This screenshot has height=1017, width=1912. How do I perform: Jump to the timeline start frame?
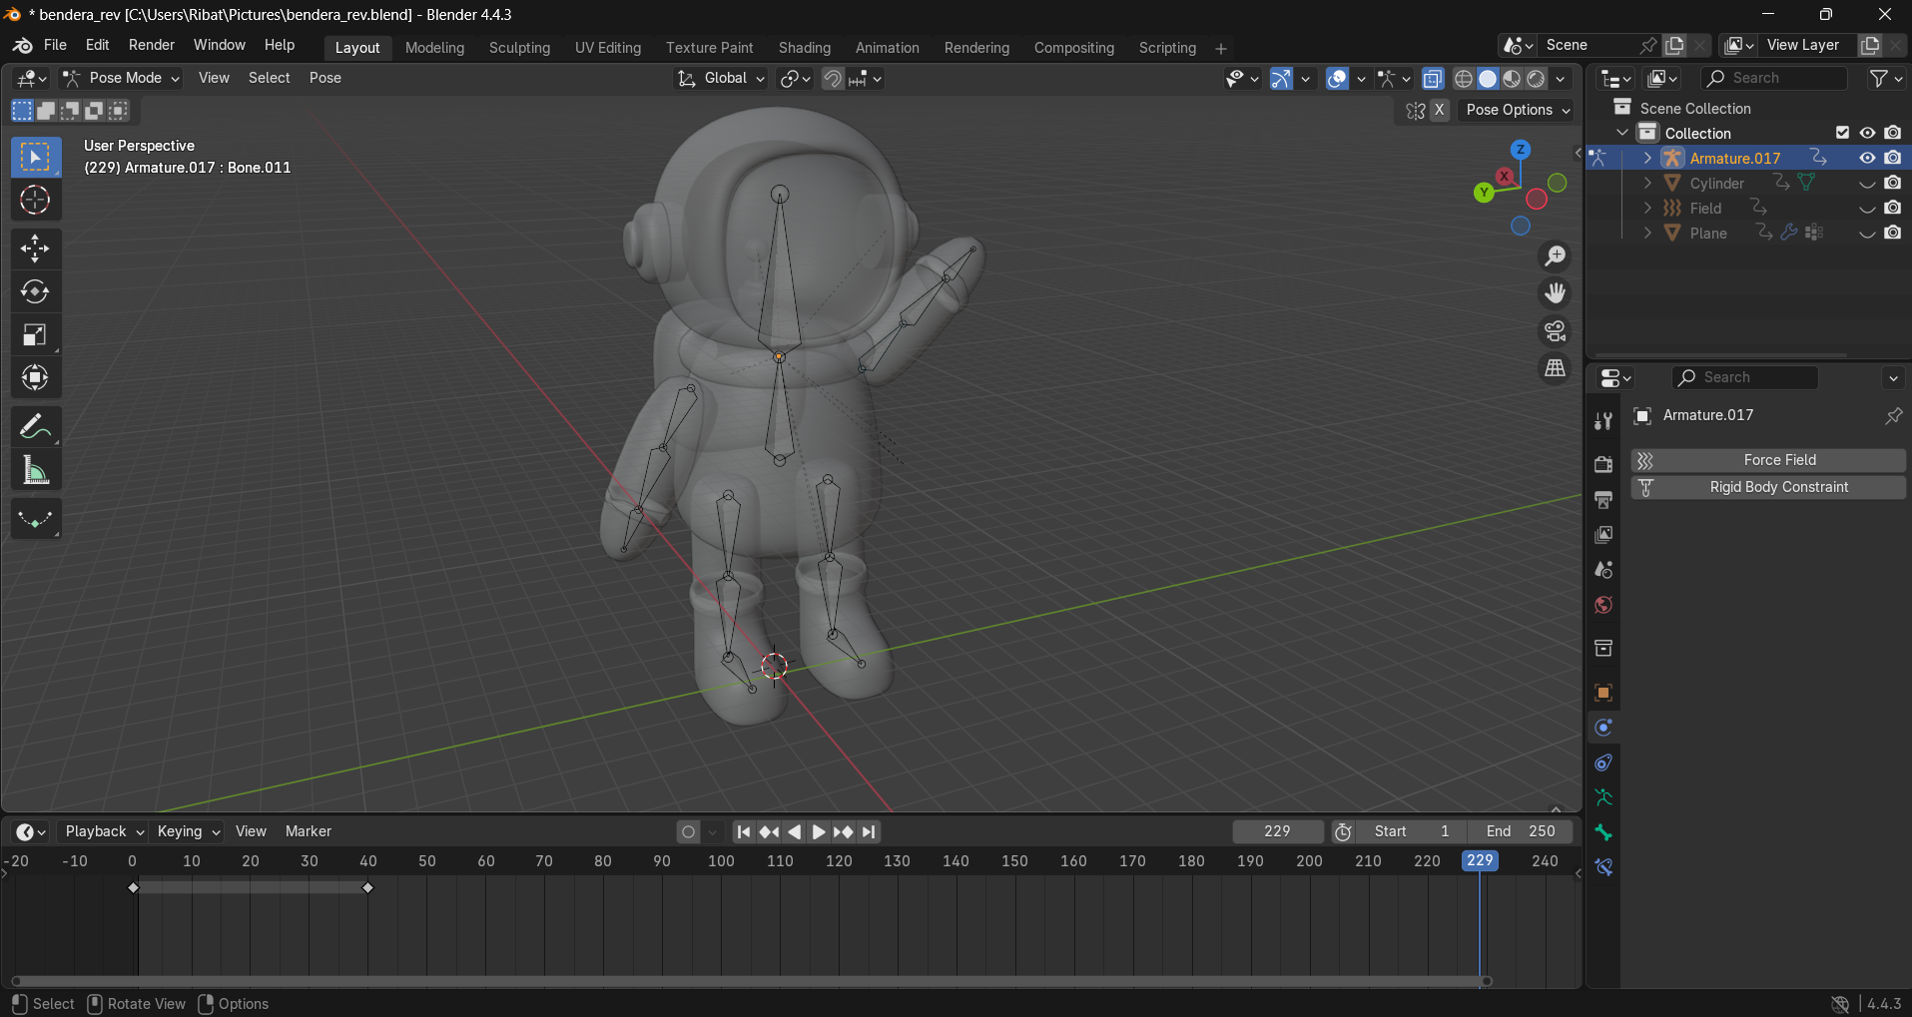(744, 832)
